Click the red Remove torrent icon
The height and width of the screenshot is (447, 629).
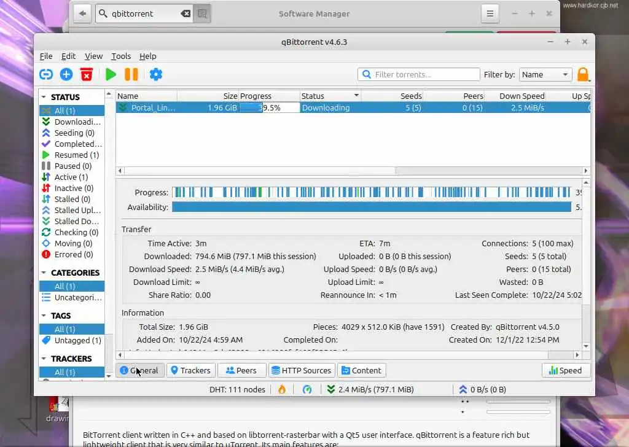click(86, 74)
